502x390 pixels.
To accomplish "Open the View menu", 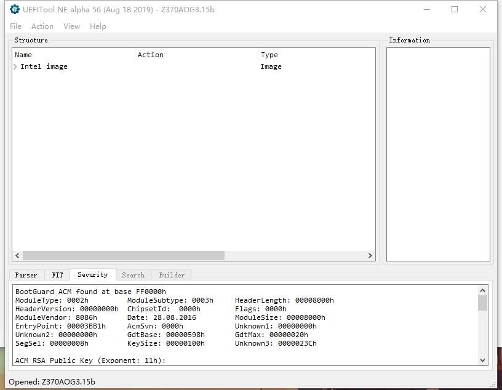I will [x=72, y=26].
